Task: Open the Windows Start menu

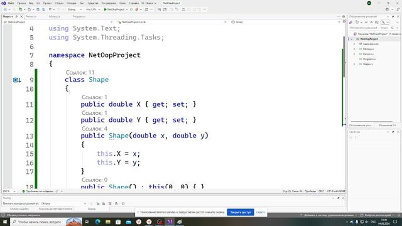Action: tap(5, 222)
